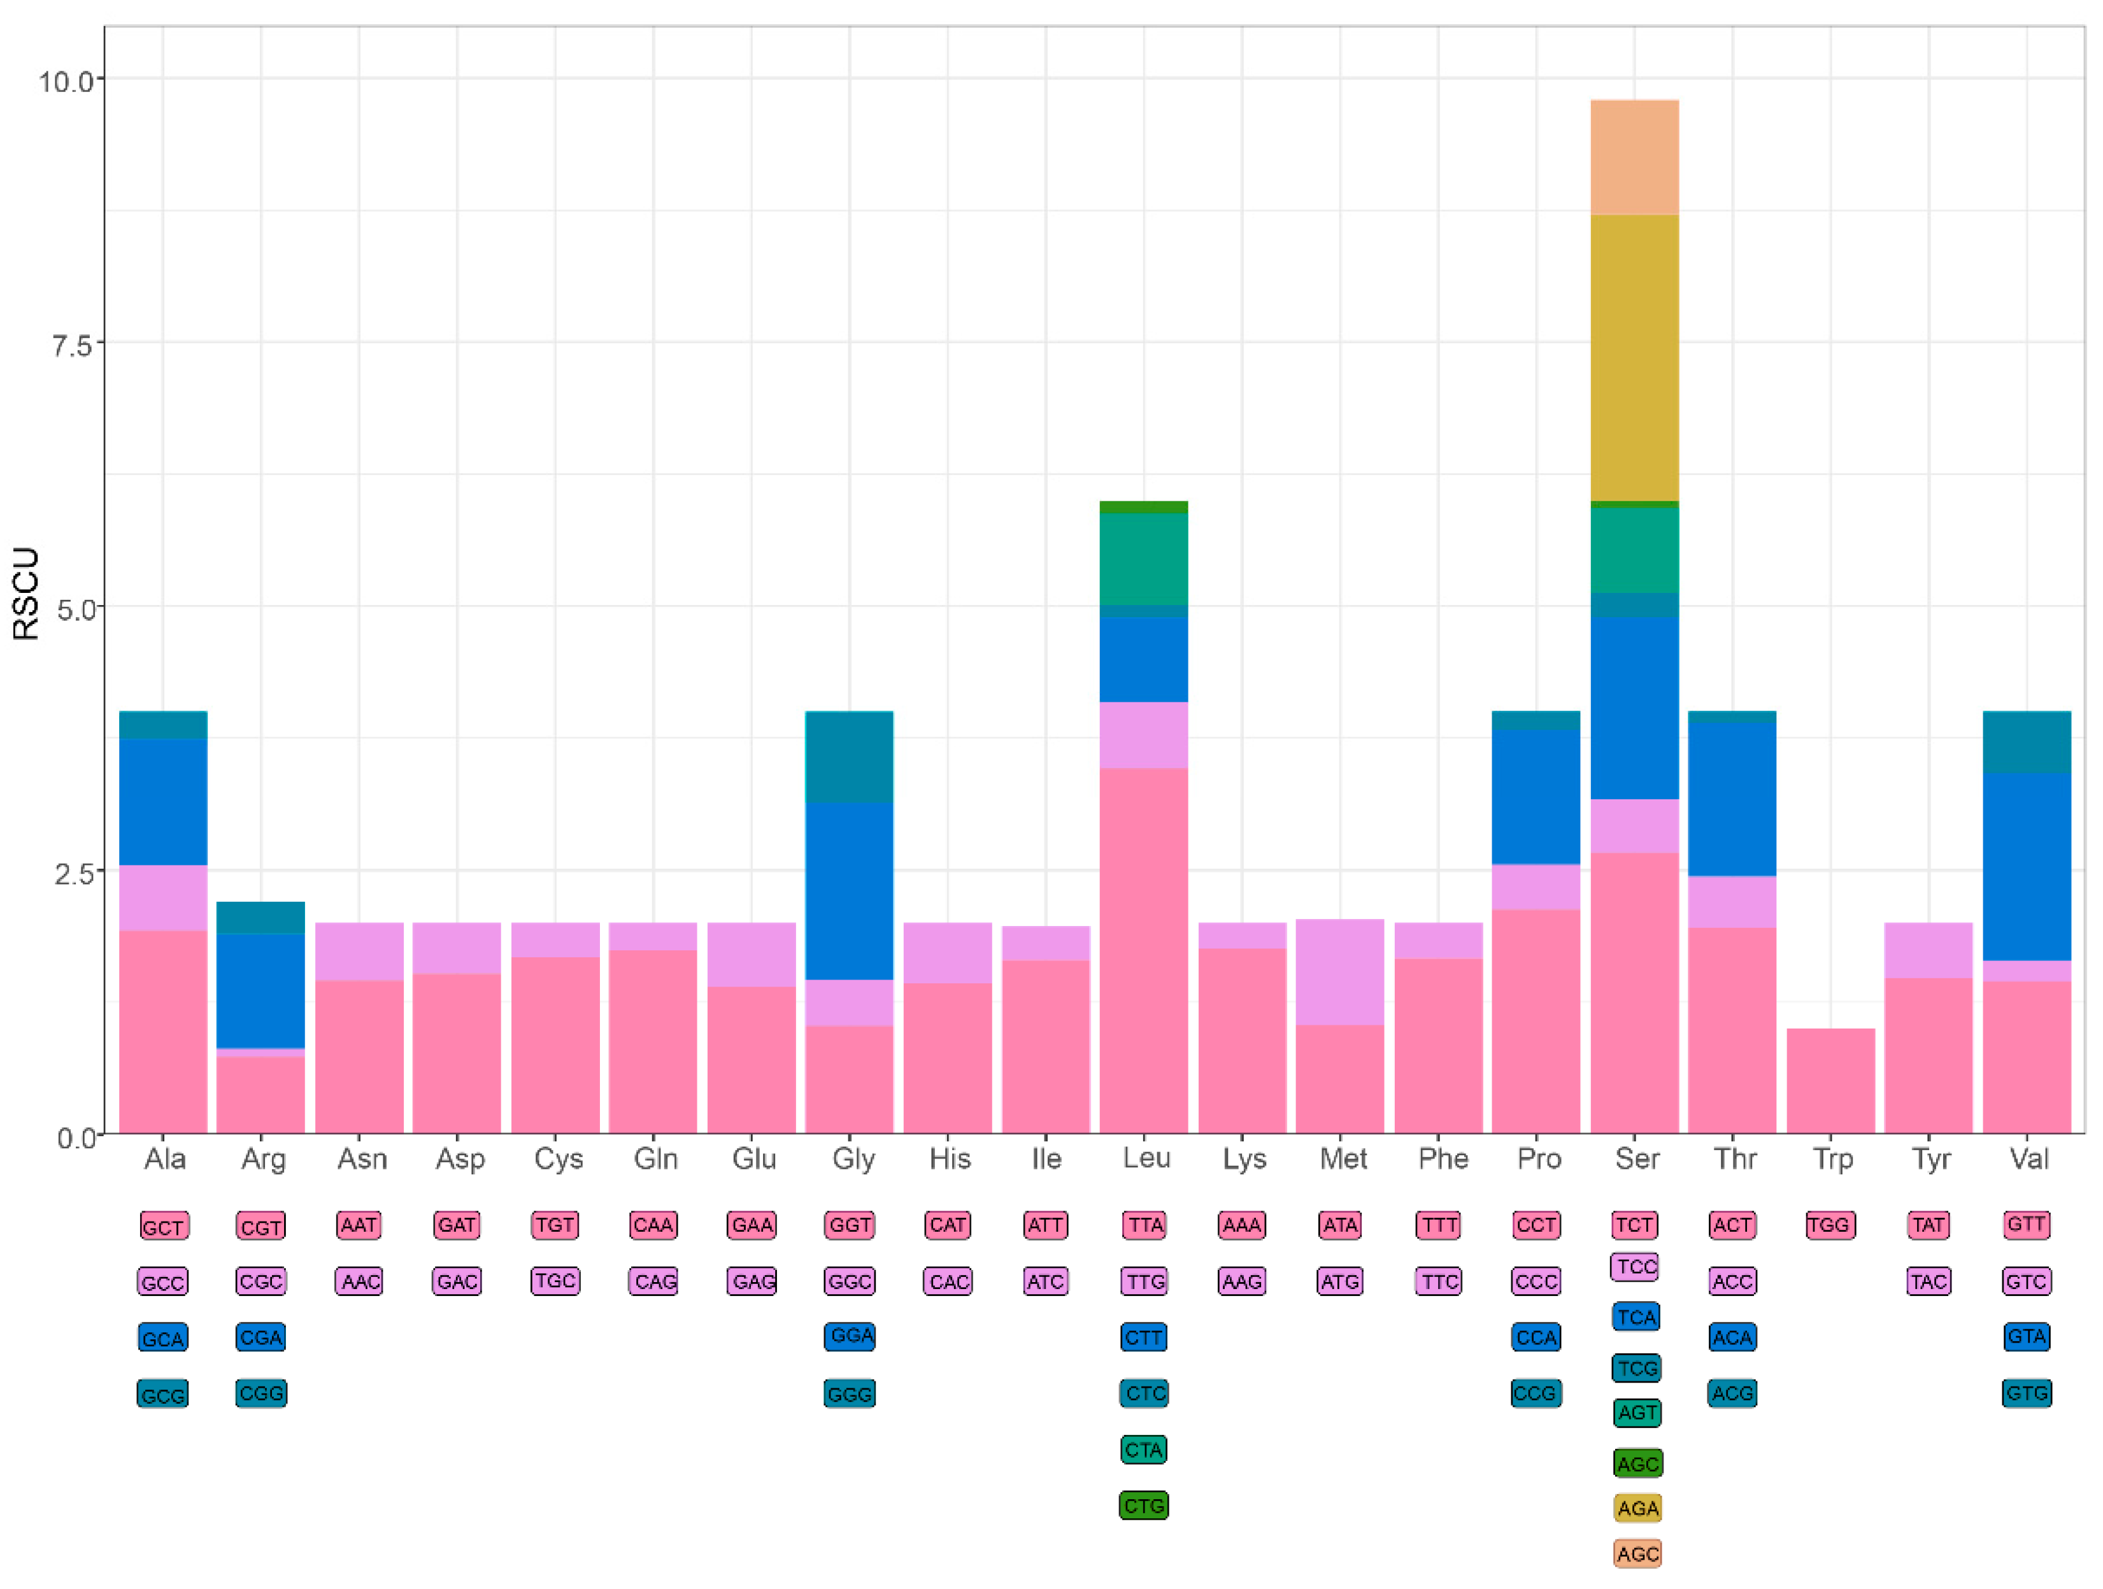The image size is (2103, 1589).
Task: Select the TTA codon label under Leu
Action: 1144,1225
